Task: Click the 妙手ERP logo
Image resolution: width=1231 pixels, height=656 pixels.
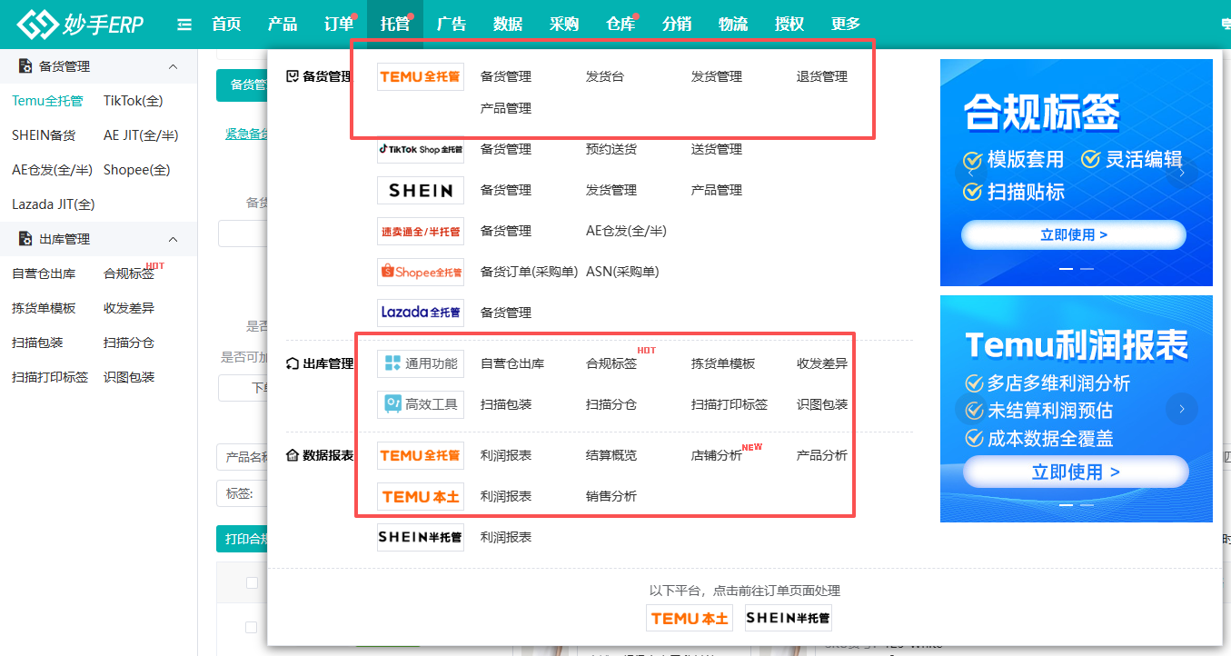Action: [80, 25]
